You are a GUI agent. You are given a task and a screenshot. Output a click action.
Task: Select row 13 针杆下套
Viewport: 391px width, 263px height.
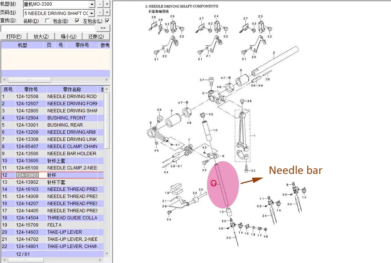tap(52, 182)
